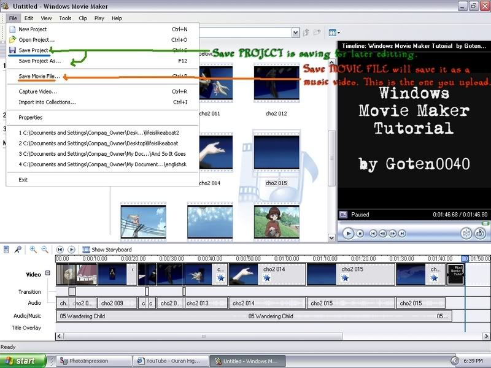Switch to PhotoImpression in the taskbar

click(93, 361)
